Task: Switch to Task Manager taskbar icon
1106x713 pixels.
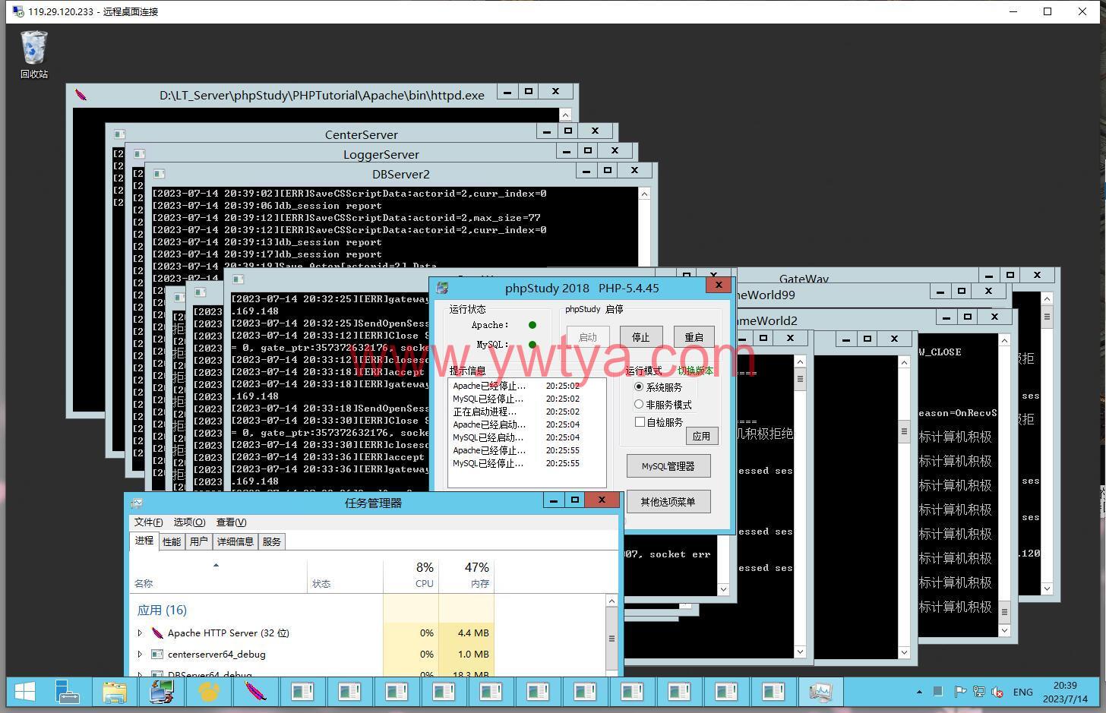Action: point(820,692)
